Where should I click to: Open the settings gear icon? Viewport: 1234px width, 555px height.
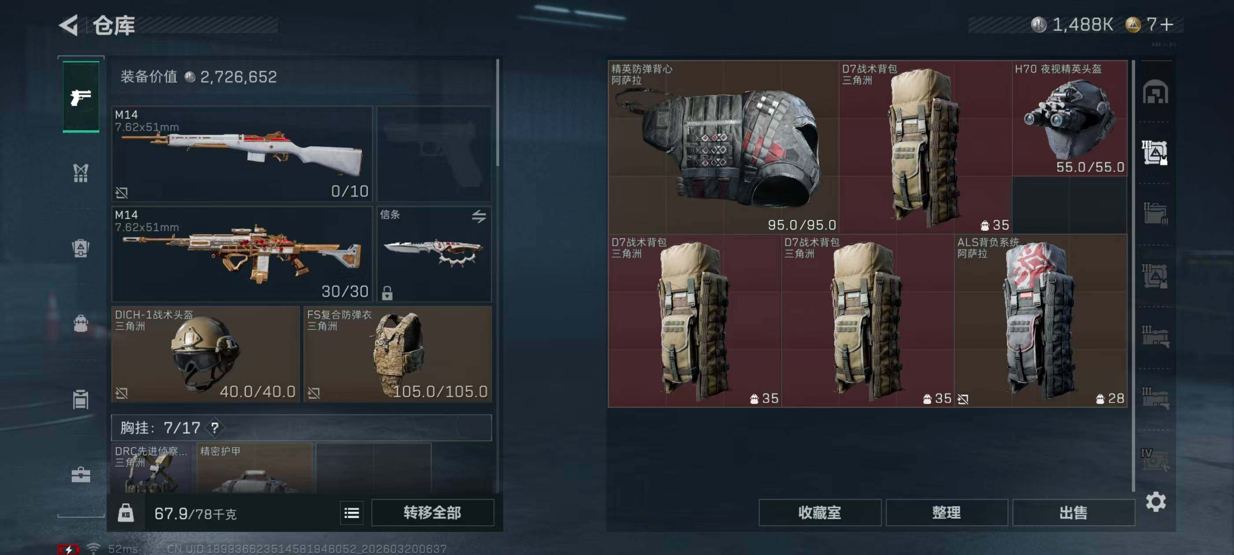pos(1156,501)
